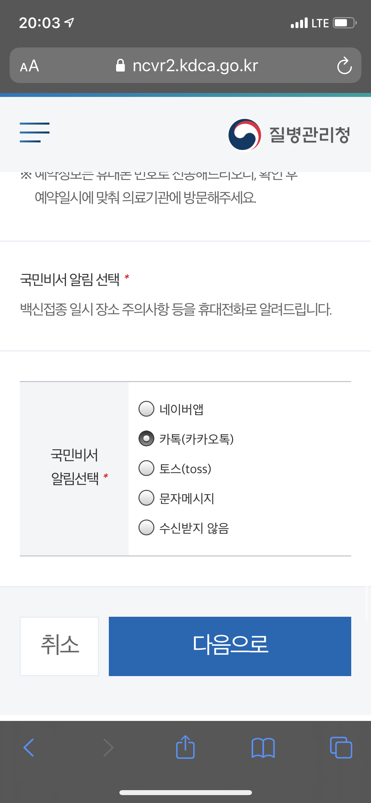Screen dimensions: 371x803
Task: Tap the ncvr2.kdca.go.kr address field
Action: coord(185,65)
